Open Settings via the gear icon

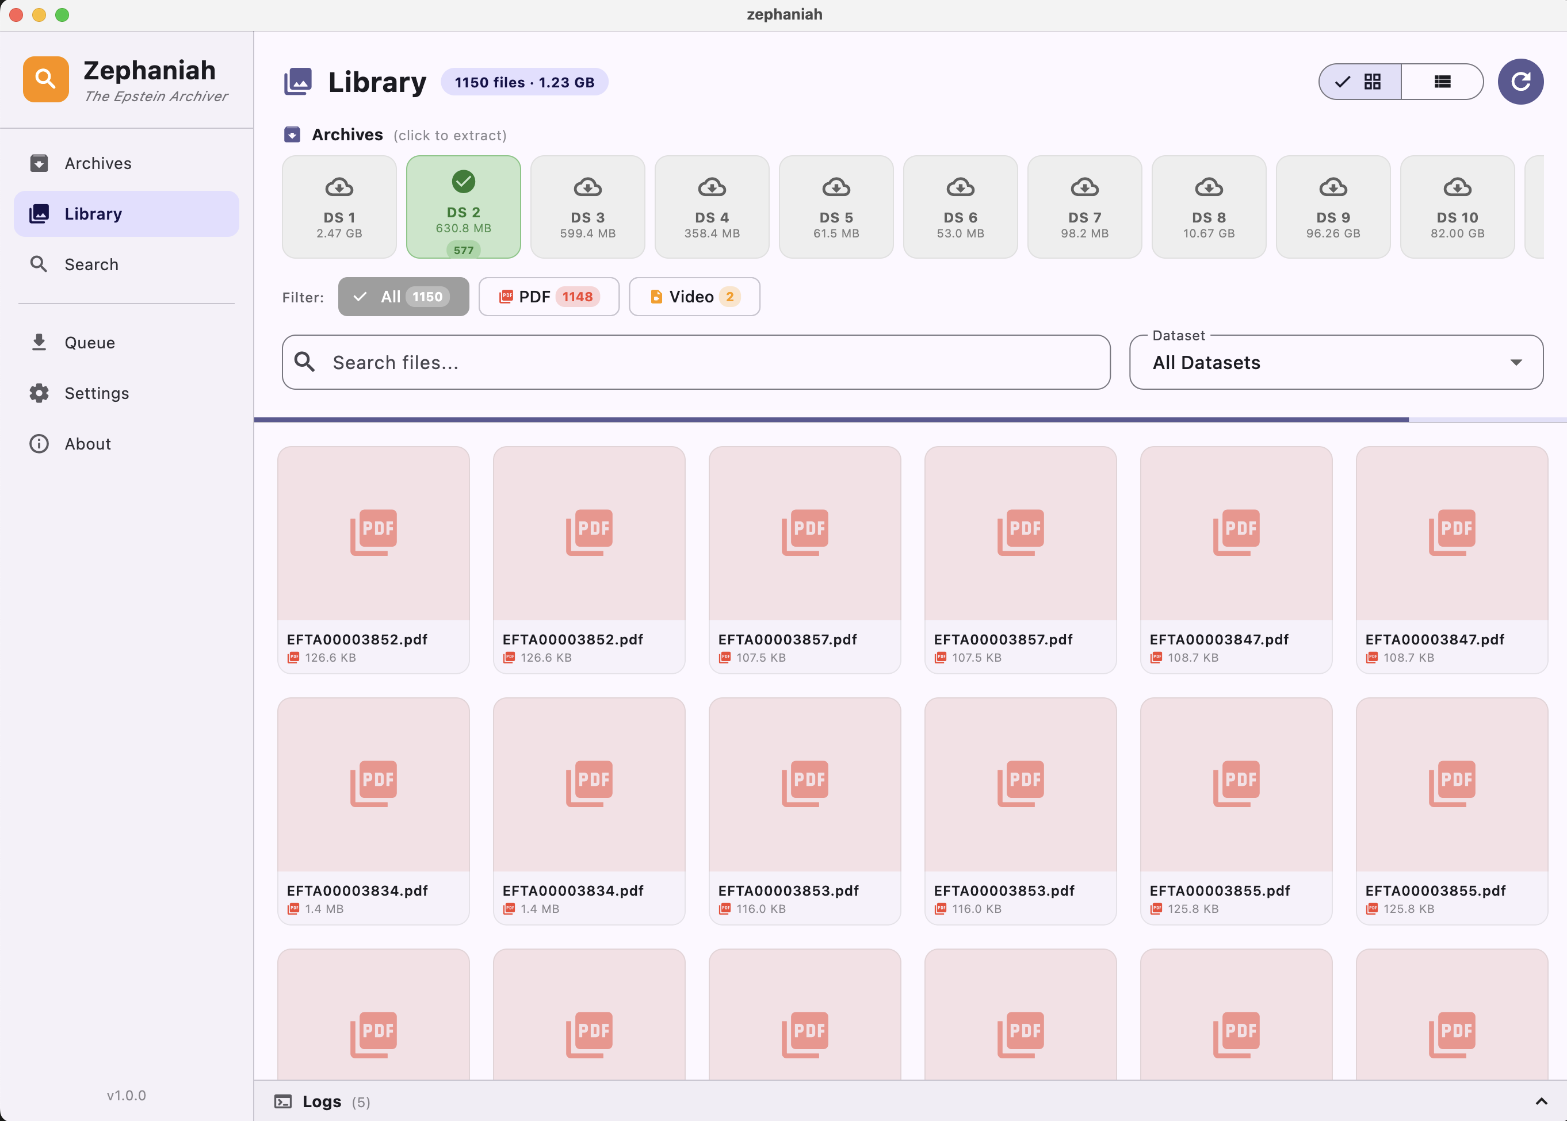coord(39,393)
